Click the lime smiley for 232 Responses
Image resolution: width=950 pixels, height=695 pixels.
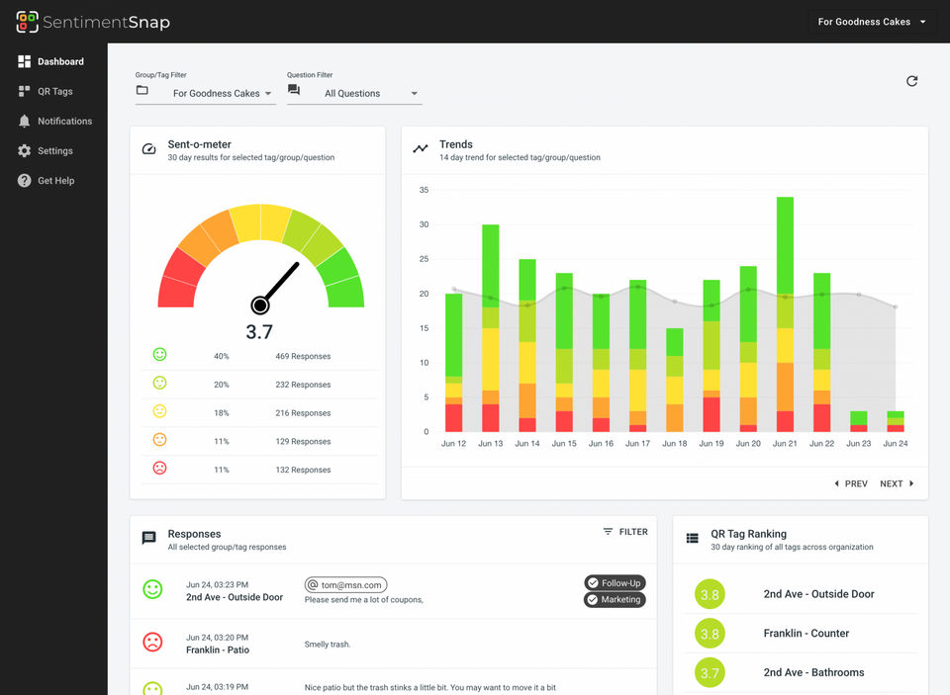point(159,383)
